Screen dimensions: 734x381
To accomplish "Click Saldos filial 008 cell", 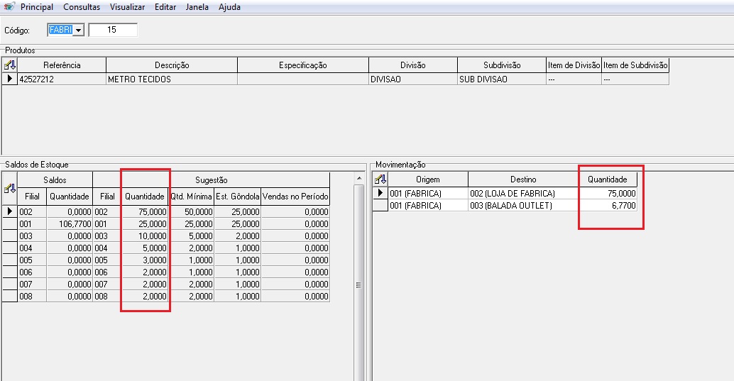I will 32,297.
